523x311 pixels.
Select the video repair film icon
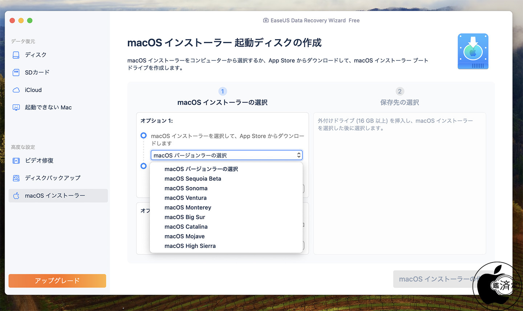coord(16,161)
